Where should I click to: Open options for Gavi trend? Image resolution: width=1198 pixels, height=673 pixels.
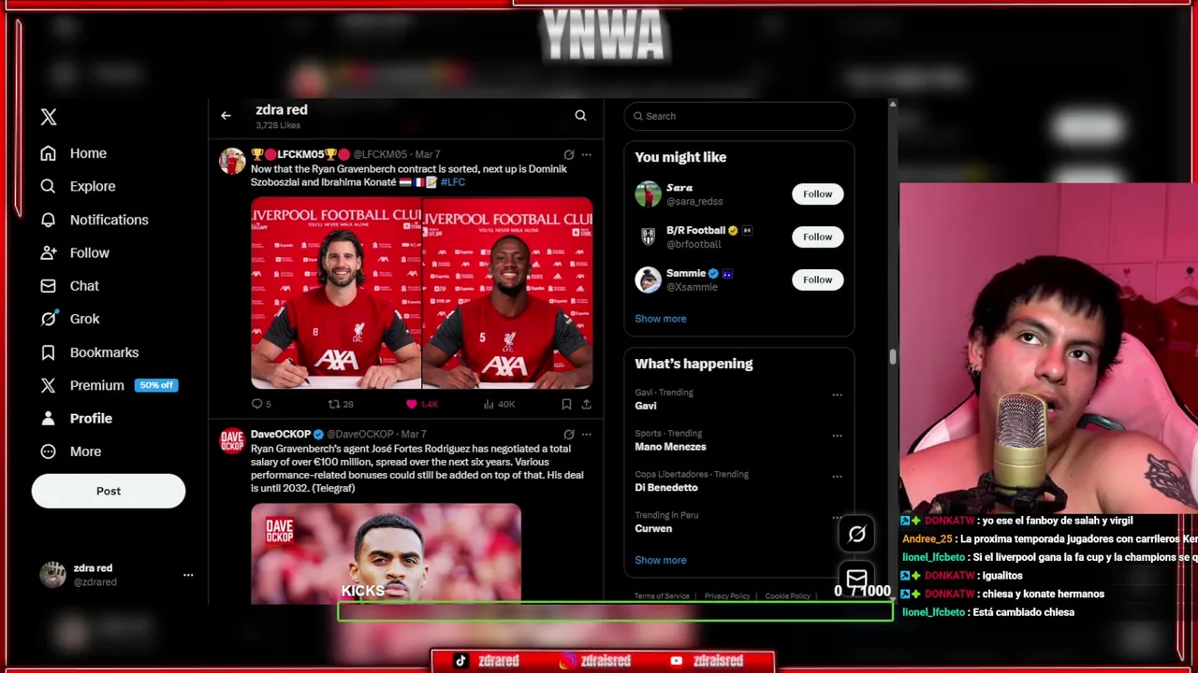[x=837, y=394]
